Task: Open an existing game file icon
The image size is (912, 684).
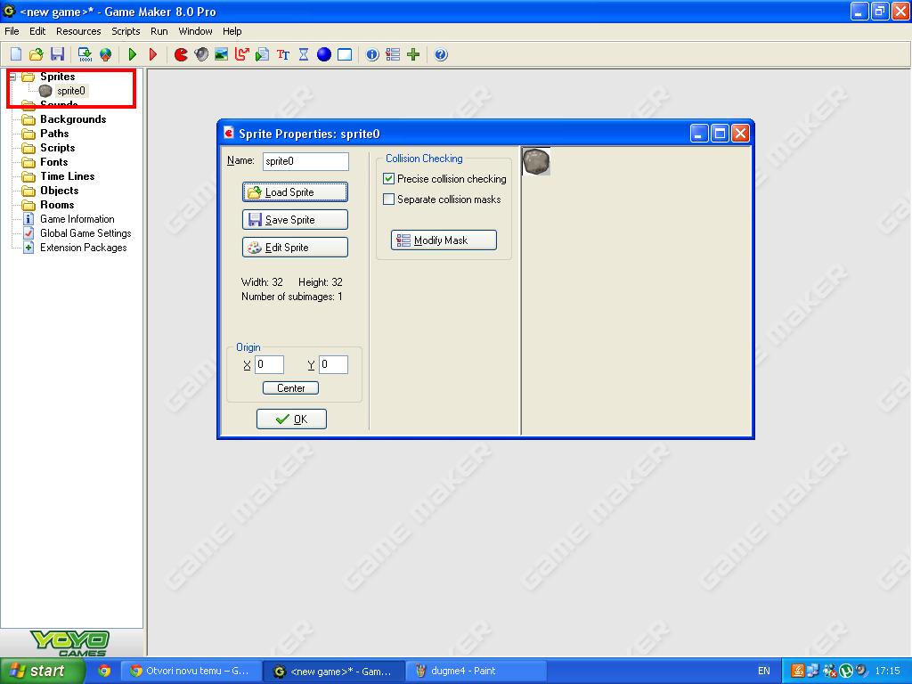Action: [36, 54]
